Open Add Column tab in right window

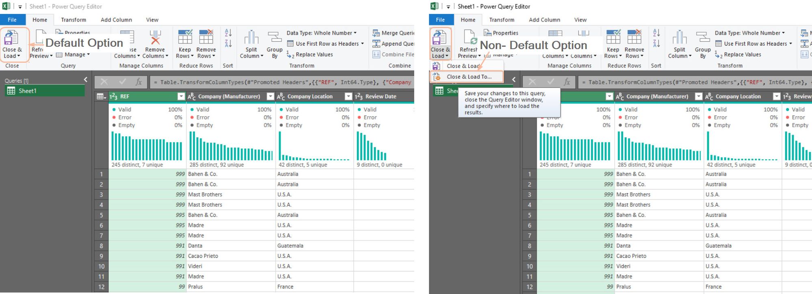point(544,19)
